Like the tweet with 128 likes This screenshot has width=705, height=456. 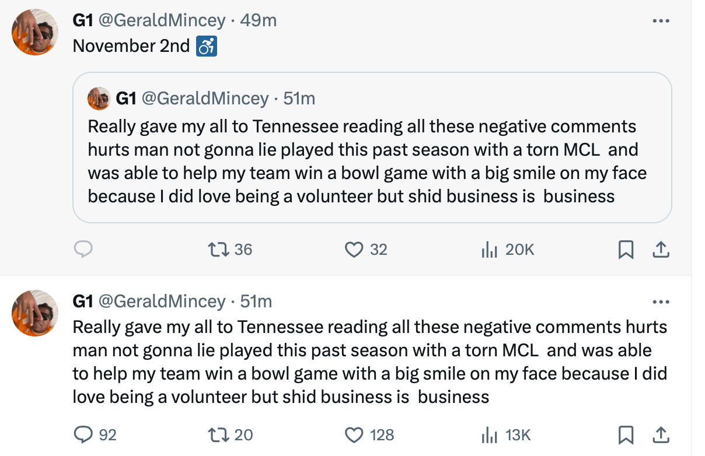pos(354,434)
